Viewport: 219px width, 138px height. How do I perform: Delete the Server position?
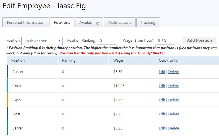(174, 128)
